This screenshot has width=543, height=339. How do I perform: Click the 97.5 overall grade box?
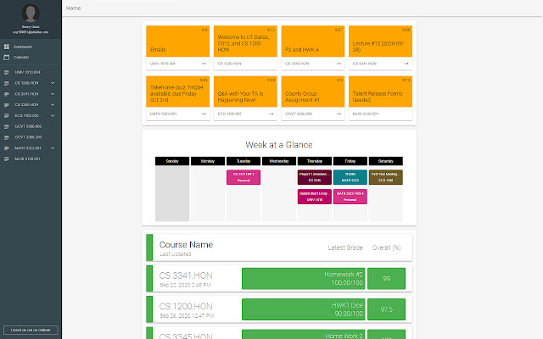tap(387, 309)
